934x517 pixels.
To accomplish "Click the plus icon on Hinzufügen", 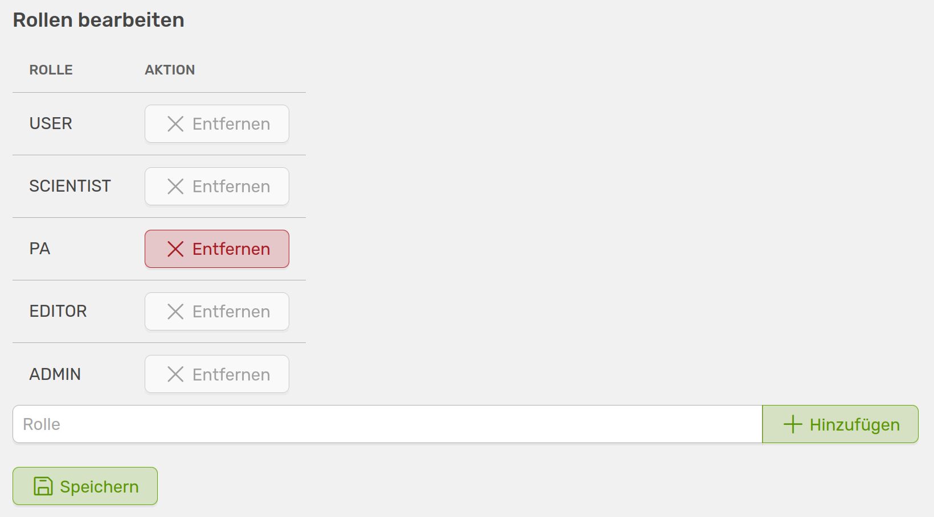I will click(x=793, y=424).
